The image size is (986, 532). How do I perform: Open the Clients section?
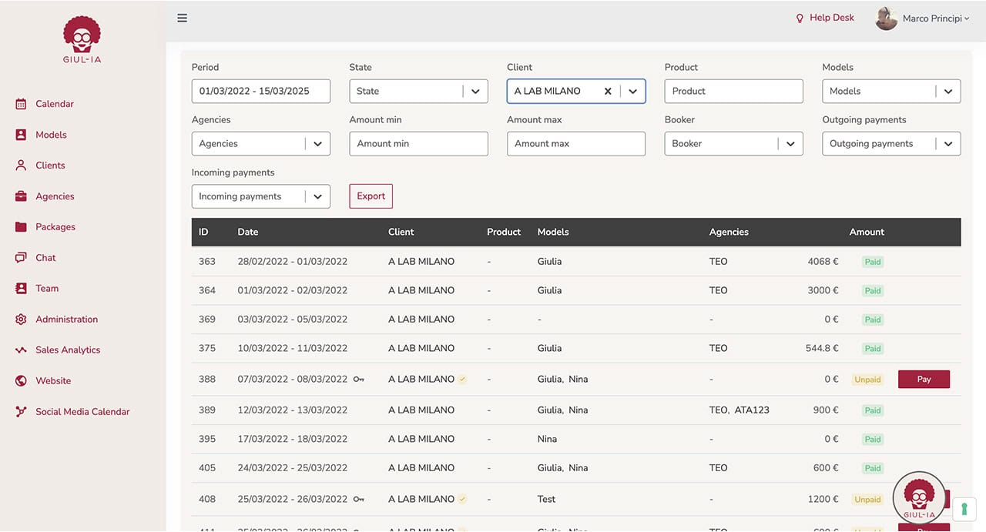[50, 166]
